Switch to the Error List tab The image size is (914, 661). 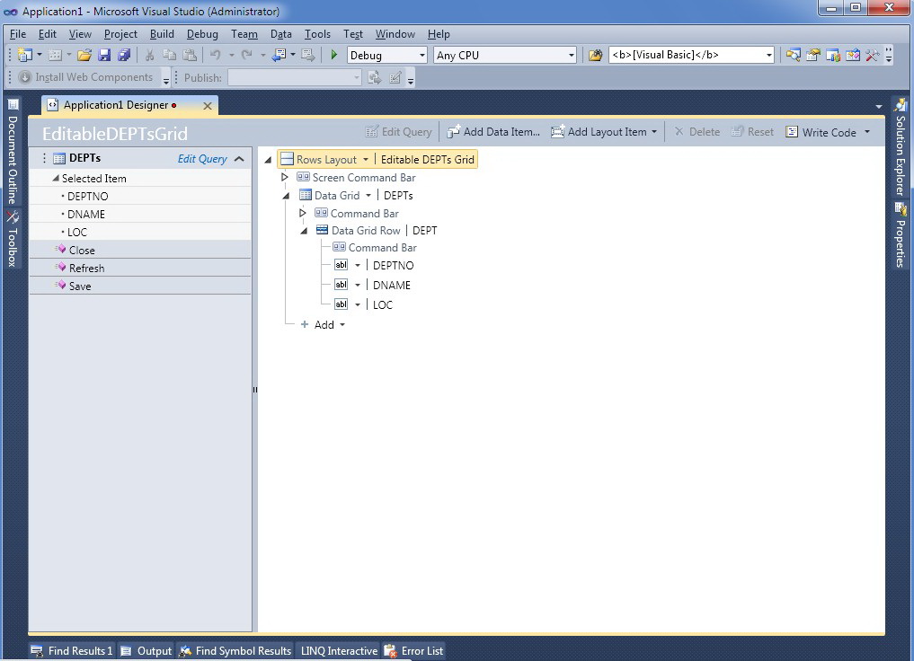[414, 651]
